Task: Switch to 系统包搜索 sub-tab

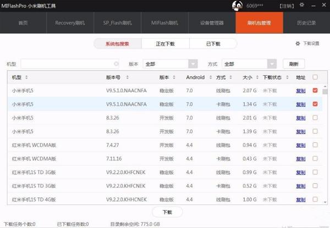Action: click(x=118, y=44)
